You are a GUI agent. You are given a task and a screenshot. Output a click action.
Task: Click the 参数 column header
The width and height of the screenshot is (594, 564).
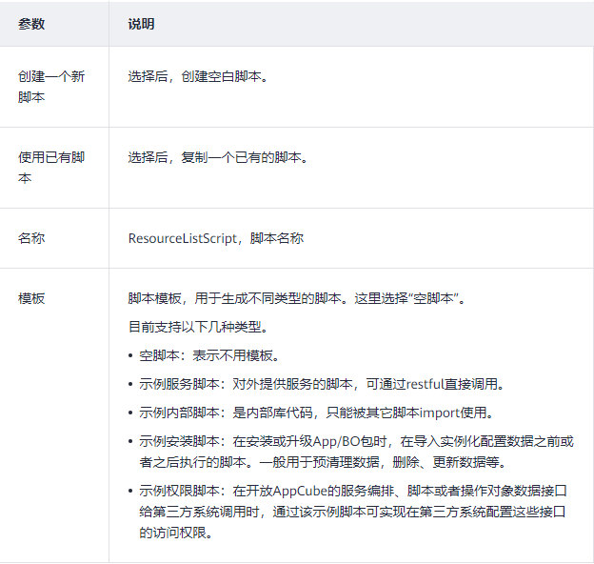(31, 24)
